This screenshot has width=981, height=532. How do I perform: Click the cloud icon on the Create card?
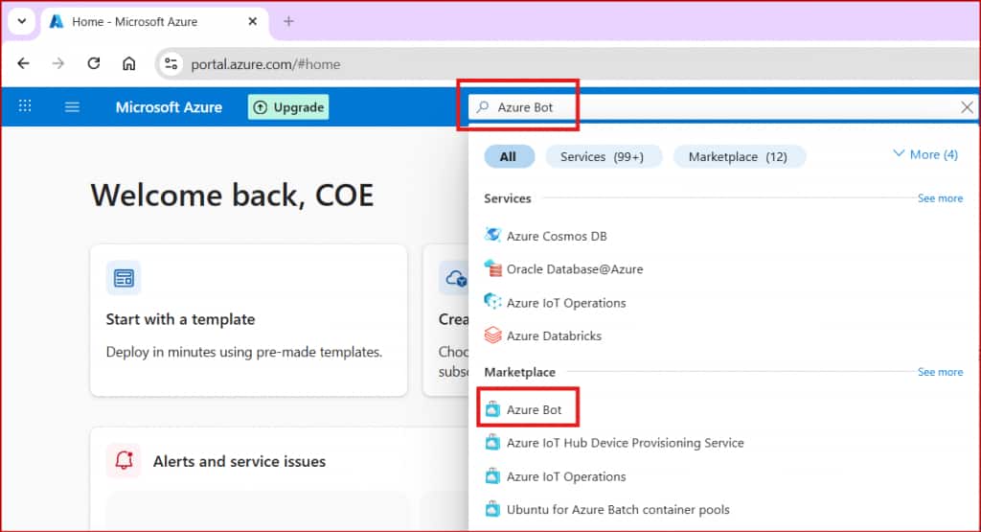[x=455, y=278]
